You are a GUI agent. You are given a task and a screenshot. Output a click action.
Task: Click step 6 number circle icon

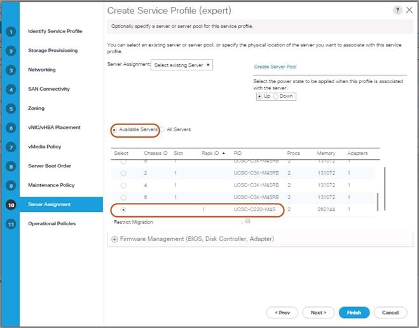pos(10,128)
